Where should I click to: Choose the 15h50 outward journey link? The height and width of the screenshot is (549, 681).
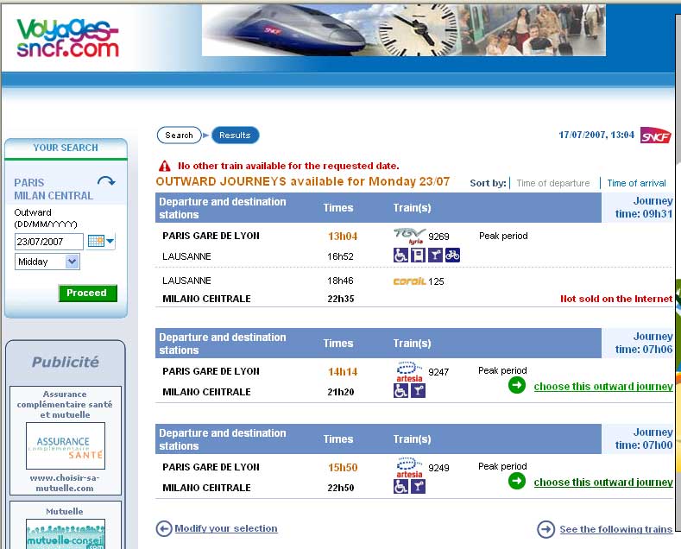tap(602, 483)
